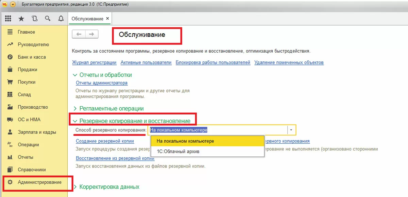Image resolution: width=408 pixels, height=197 pixels.
Task: Open Активные пользователи link
Action: click(146, 62)
